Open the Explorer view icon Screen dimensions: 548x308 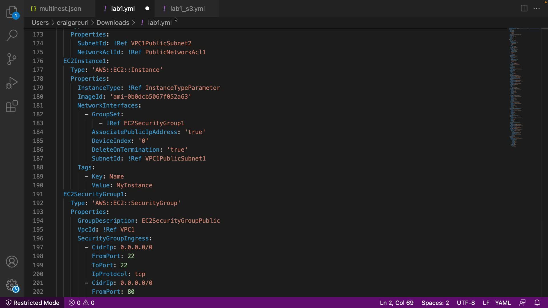pos(12,12)
